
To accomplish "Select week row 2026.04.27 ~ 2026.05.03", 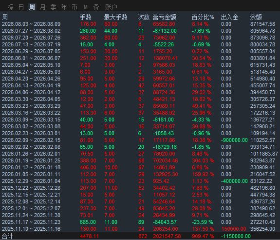I will (x=140, y=72).
